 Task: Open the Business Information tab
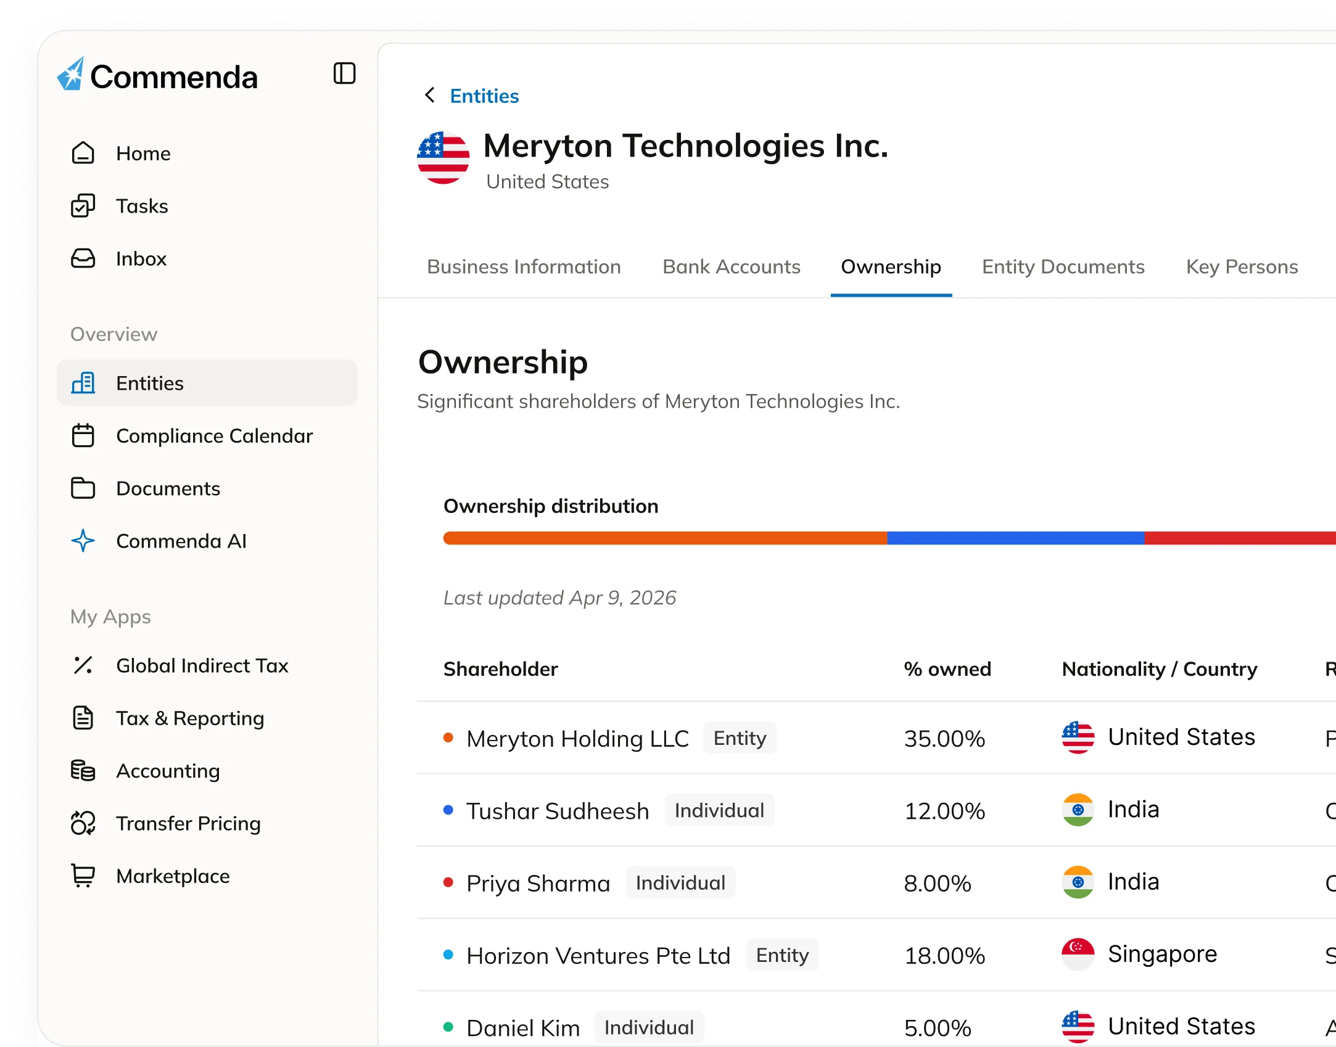(x=524, y=266)
